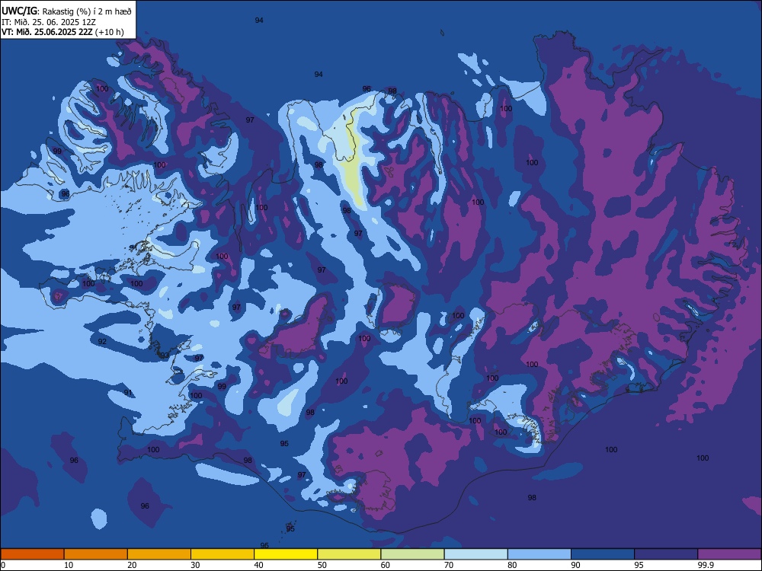Click the 'VT: Mið. 25.06.2025 22Z (+10 h)' line

62,32
